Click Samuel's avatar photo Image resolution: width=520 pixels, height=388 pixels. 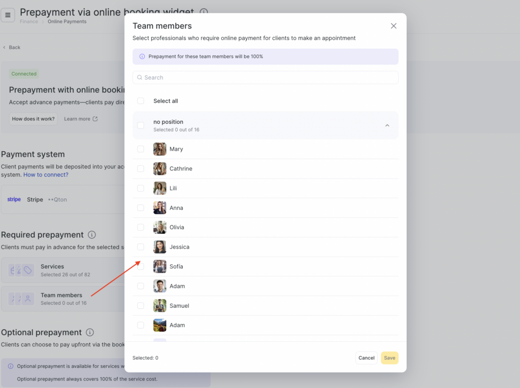[x=159, y=306]
